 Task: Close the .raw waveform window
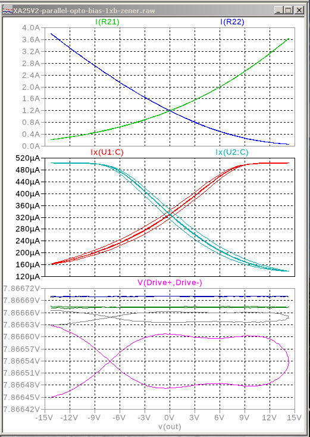[x=299, y=11]
